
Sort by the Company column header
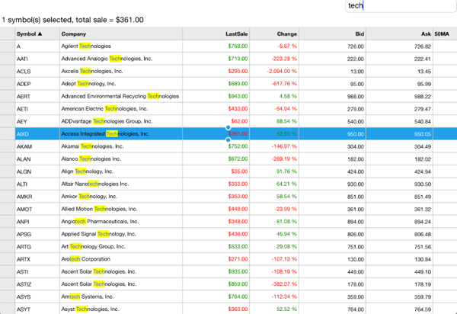pyautogui.click(x=121, y=34)
